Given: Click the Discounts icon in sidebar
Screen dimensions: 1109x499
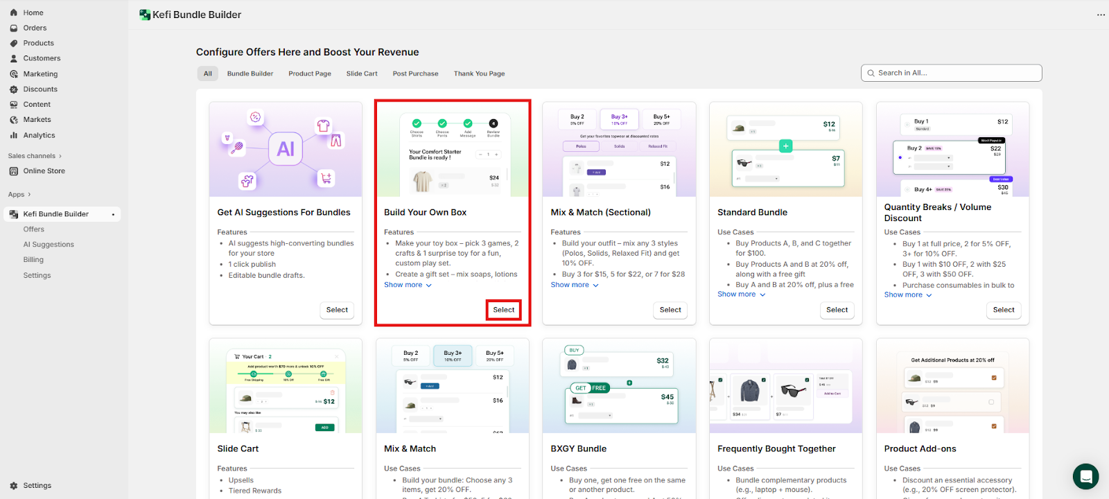Looking at the screenshot, I should click(14, 89).
